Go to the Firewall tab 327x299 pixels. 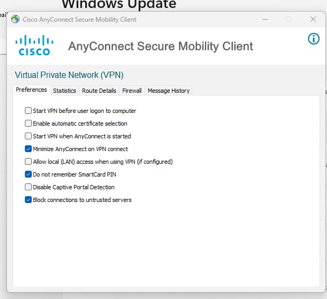pos(132,91)
